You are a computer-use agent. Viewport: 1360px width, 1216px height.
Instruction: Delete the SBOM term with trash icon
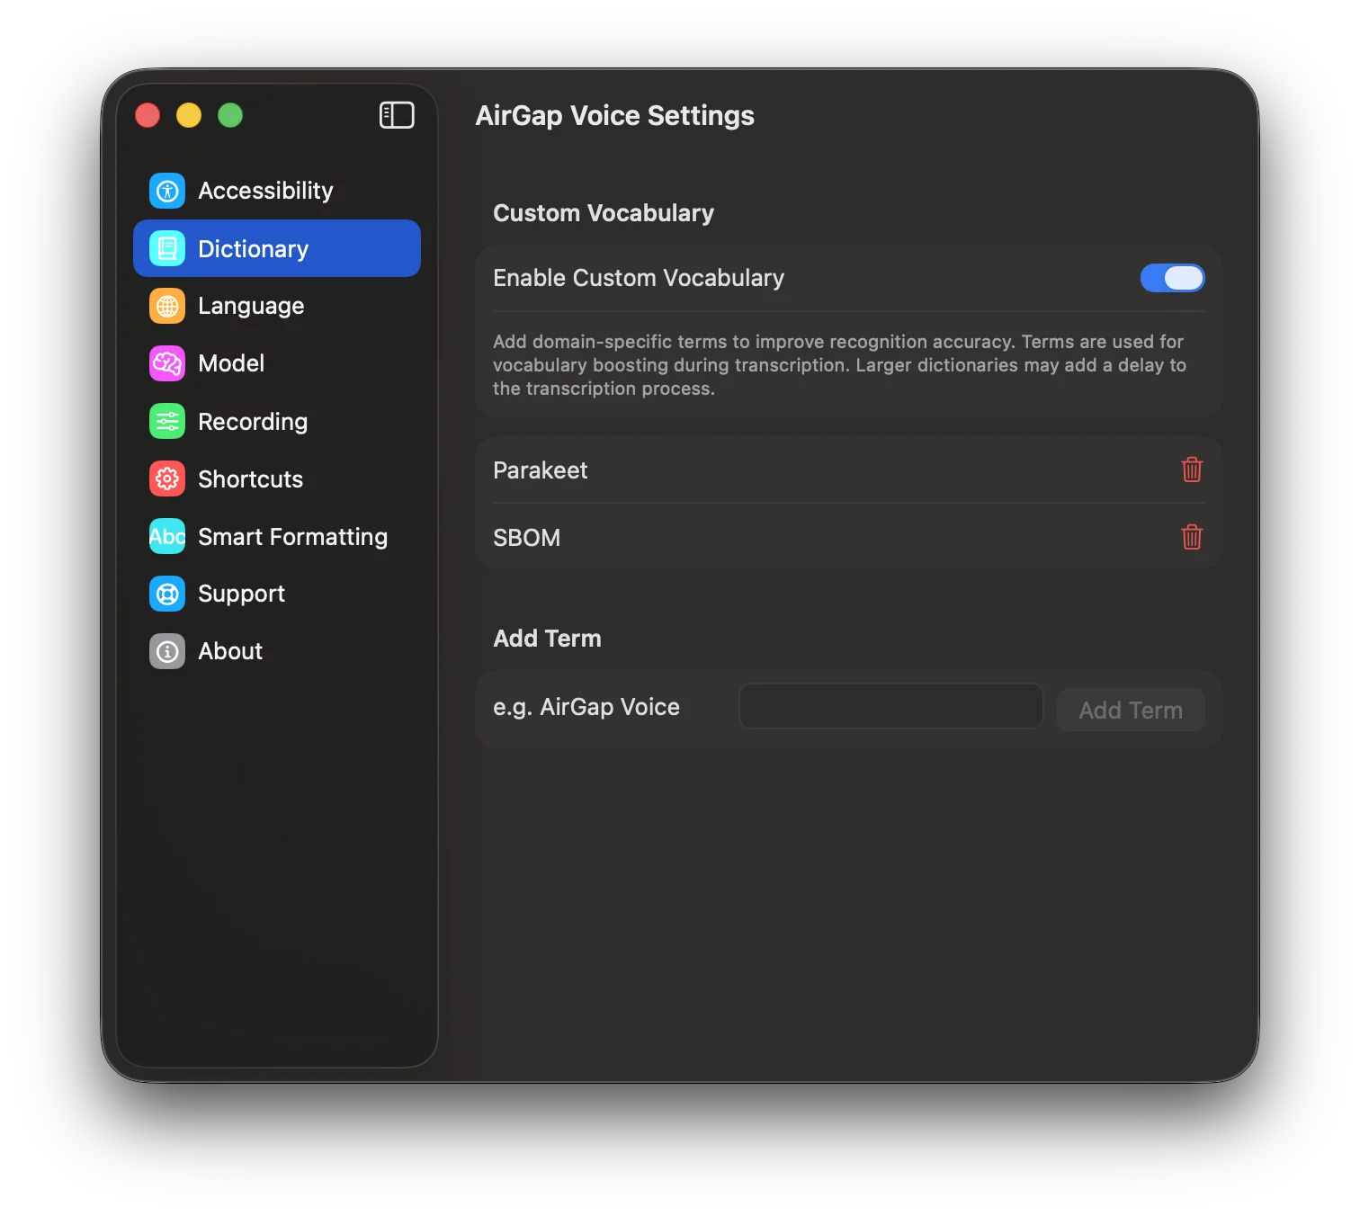(x=1192, y=537)
